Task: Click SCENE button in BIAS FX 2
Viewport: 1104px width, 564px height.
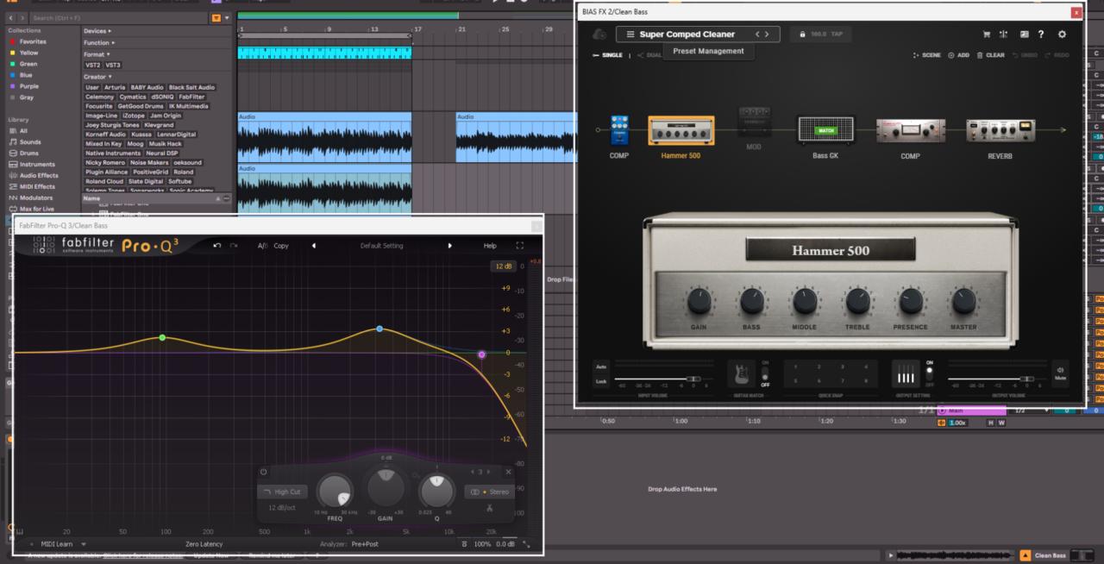Action: 926,55
